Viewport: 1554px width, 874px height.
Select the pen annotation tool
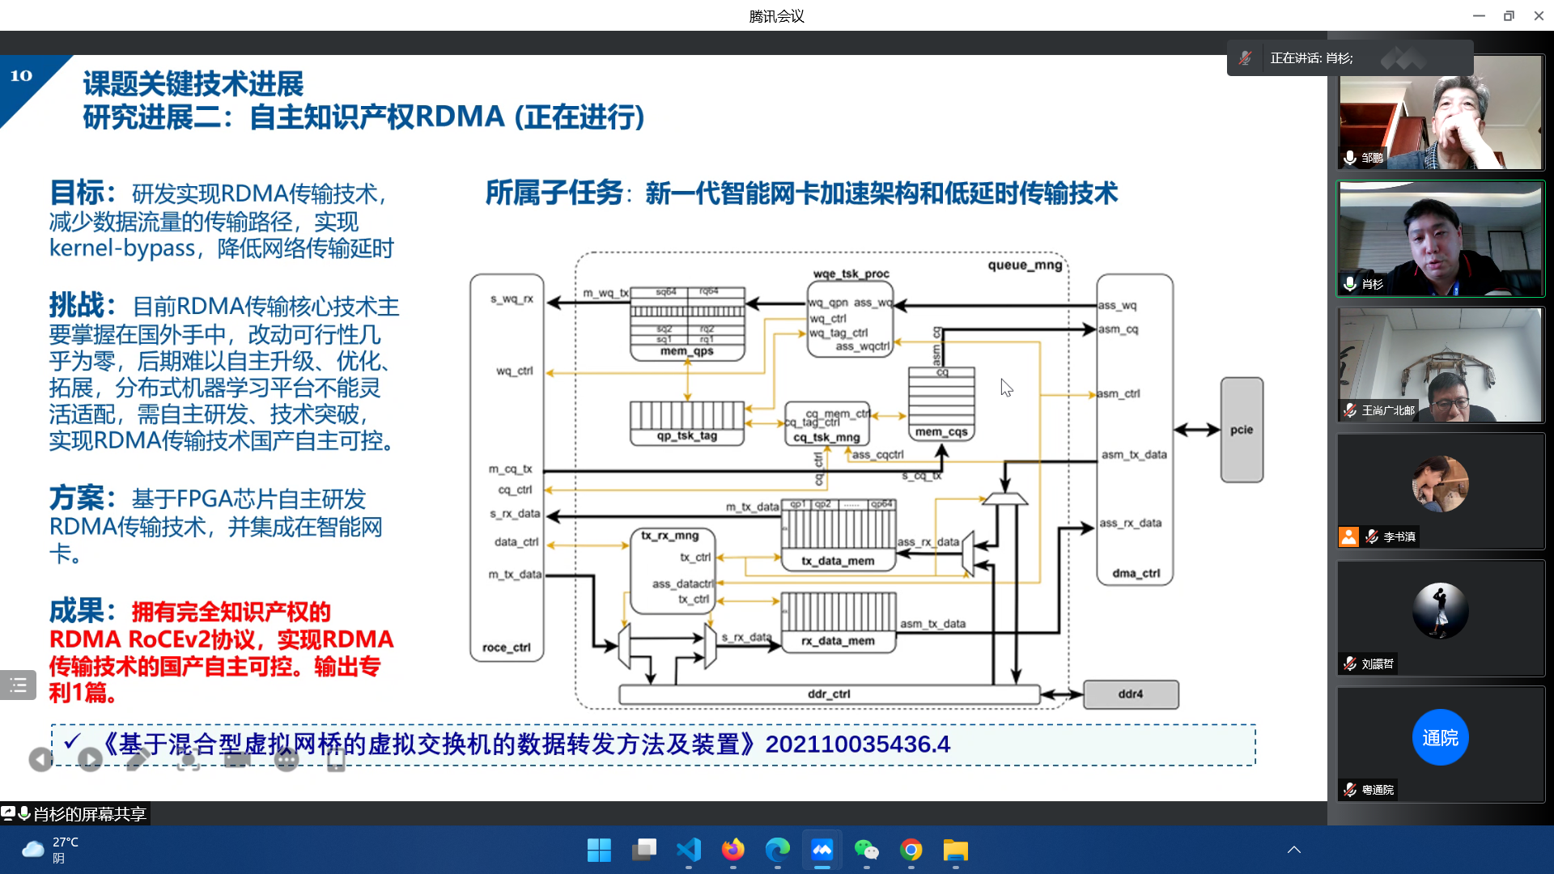138,759
